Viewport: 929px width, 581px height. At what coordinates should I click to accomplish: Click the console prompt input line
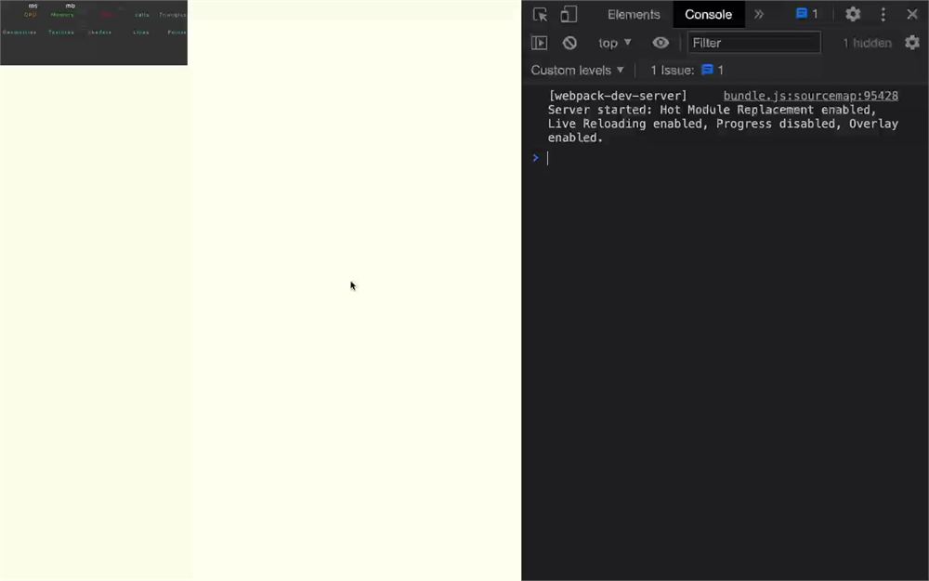pyautogui.click(x=728, y=158)
